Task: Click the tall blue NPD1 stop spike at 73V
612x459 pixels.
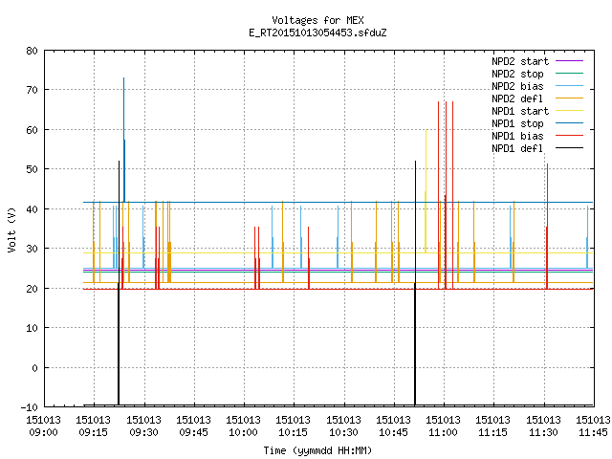Action: (124, 140)
